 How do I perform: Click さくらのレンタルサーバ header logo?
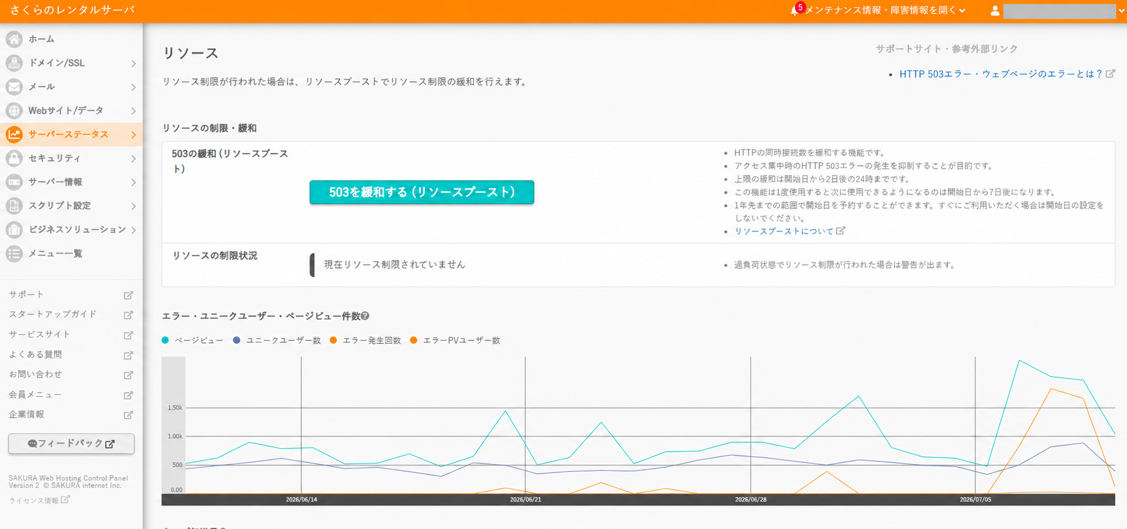(72, 10)
